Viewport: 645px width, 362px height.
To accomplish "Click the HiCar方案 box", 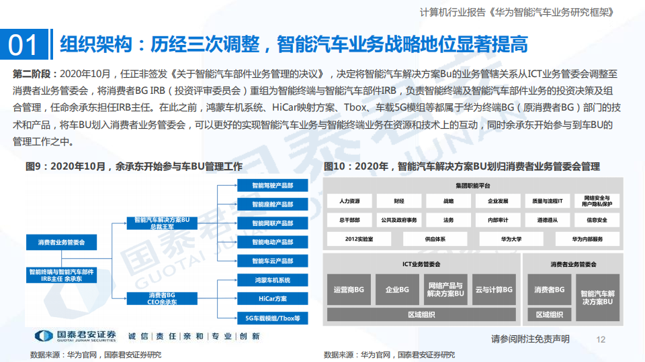I will tap(272, 299).
